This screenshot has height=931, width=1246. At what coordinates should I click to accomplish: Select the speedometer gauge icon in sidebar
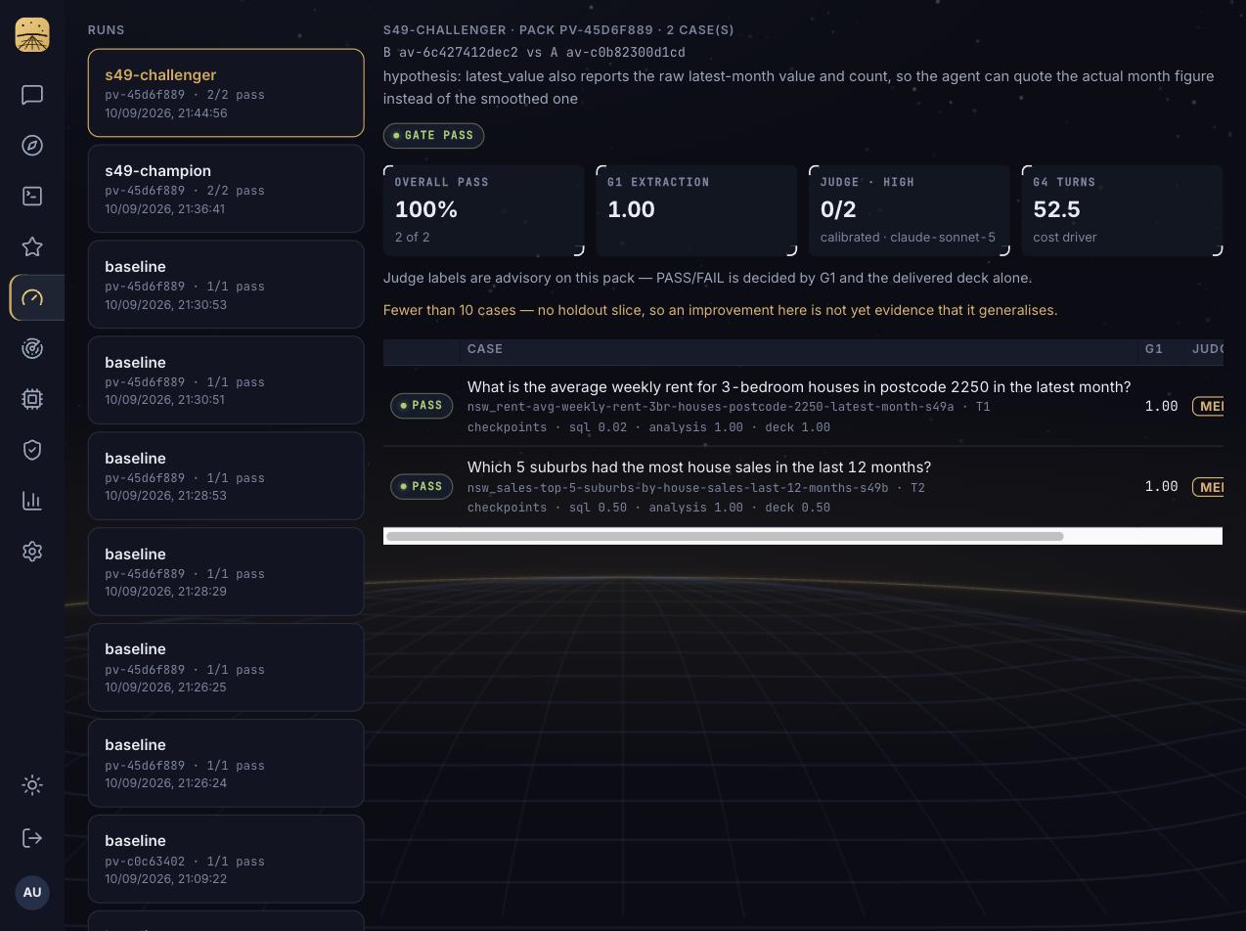tap(32, 298)
